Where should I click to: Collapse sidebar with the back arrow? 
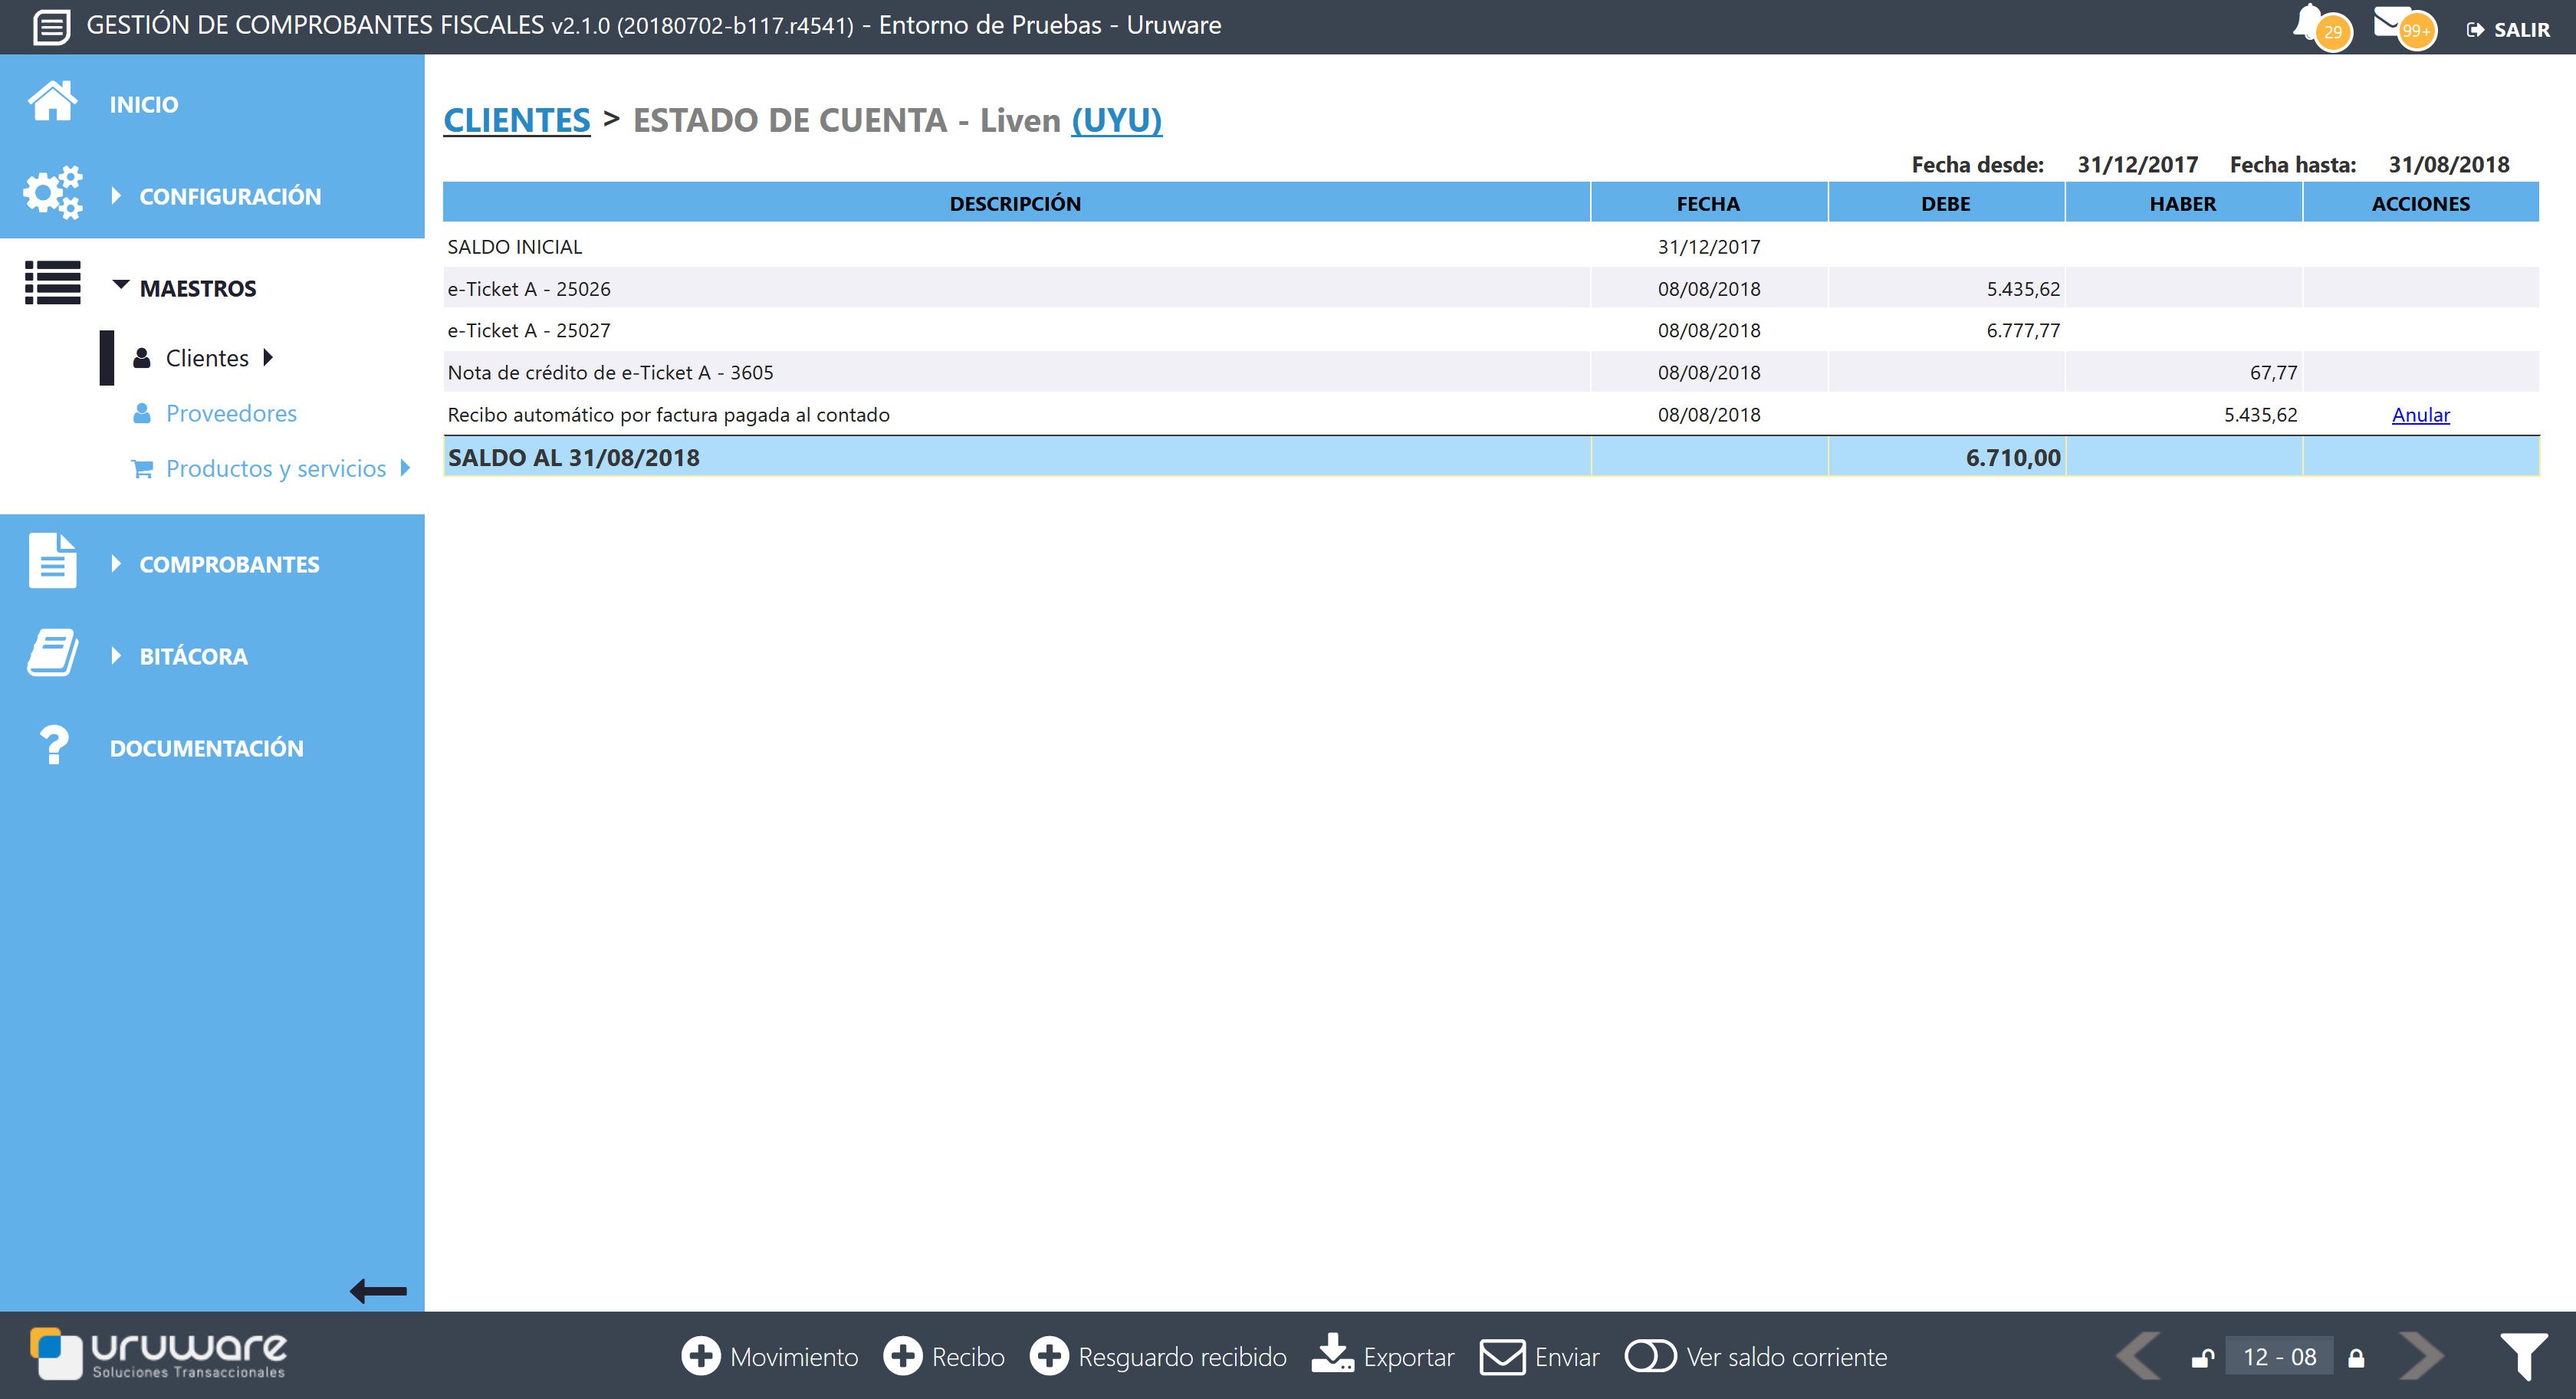pyautogui.click(x=378, y=1291)
